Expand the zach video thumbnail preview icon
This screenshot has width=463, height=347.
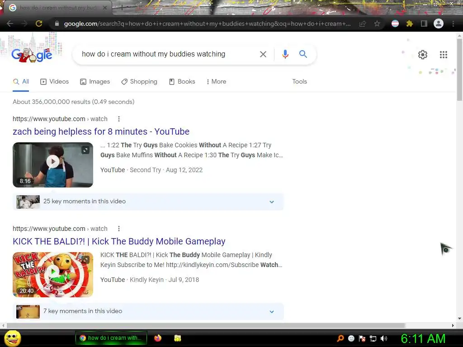click(x=85, y=150)
